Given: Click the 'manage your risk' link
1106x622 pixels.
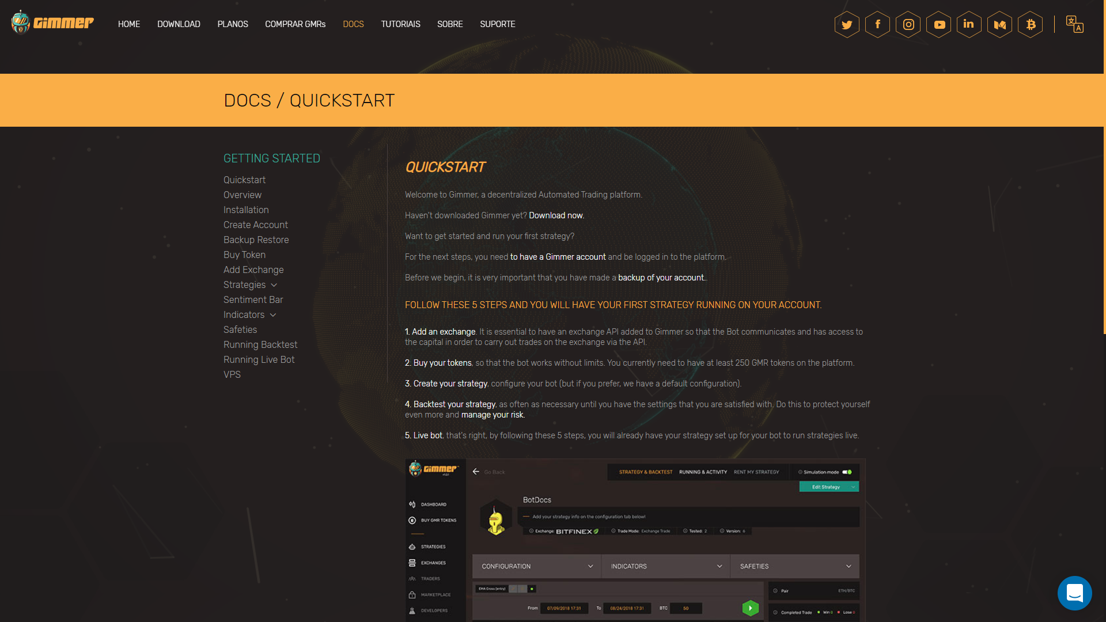Looking at the screenshot, I should 493,415.
